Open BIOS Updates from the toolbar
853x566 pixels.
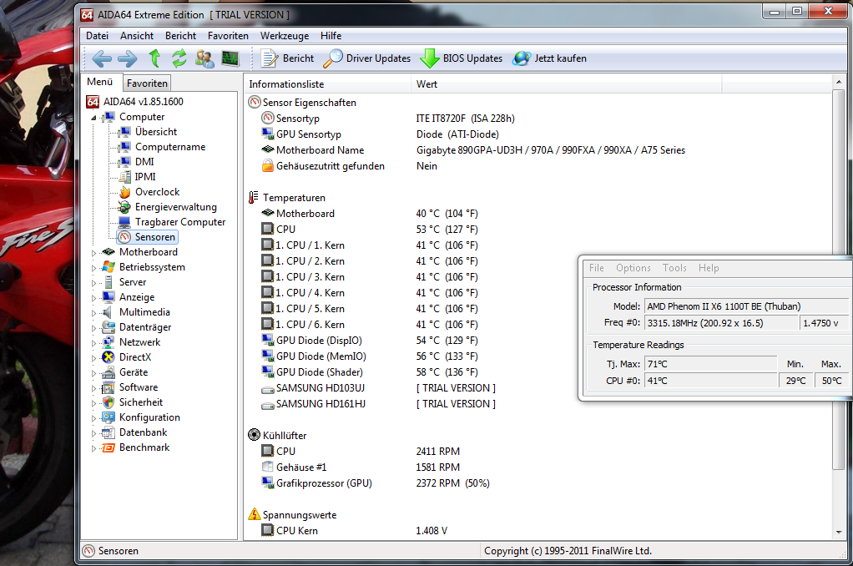click(462, 58)
